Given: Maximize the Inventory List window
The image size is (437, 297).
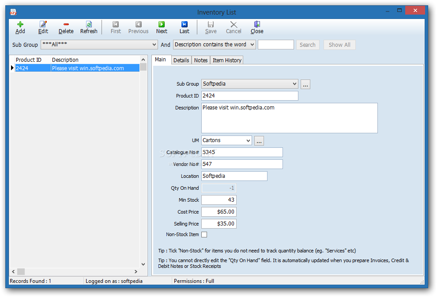Looking at the screenshot, I should [x=399, y=11].
